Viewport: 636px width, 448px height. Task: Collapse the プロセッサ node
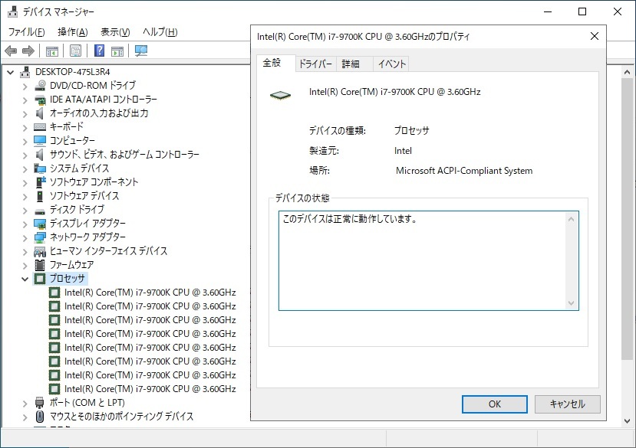point(25,279)
